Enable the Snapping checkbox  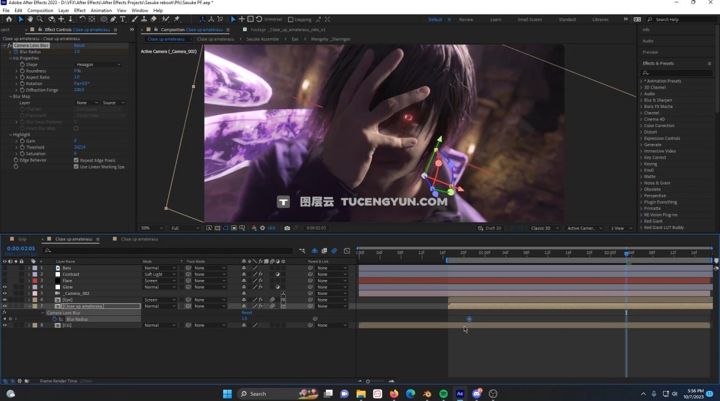tap(290, 19)
